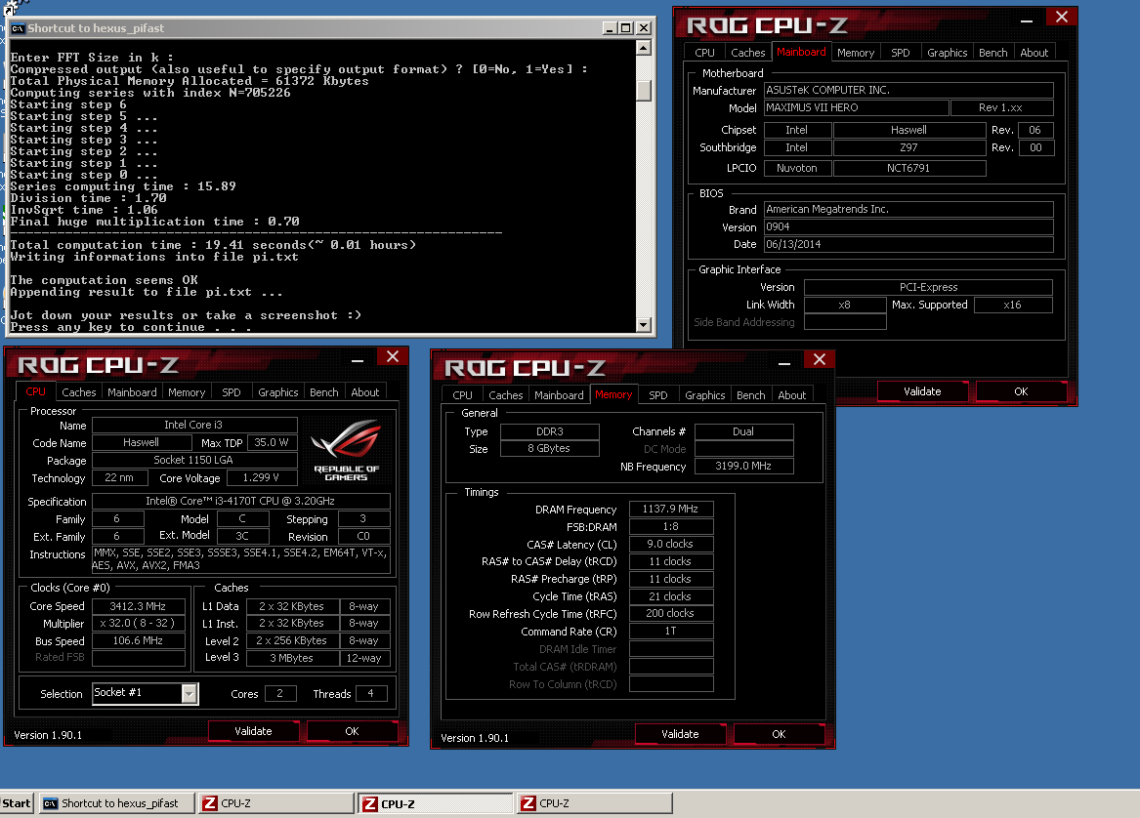Click the NB Frequency 3199.0 MHz value
Image resolution: width=1140 pixels, height=818 pixels.
click(x=743, y=467)
